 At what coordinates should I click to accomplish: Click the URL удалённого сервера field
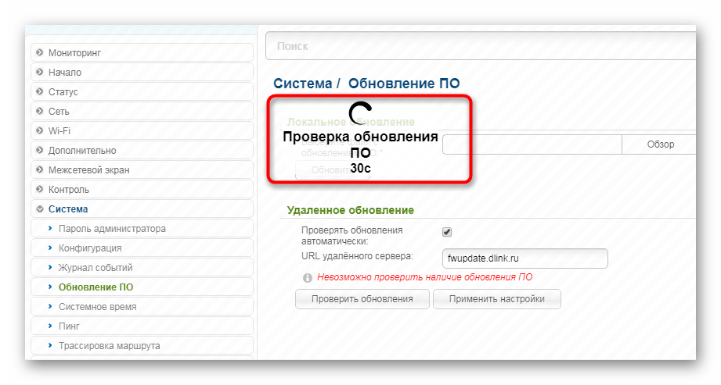(525, 258)
